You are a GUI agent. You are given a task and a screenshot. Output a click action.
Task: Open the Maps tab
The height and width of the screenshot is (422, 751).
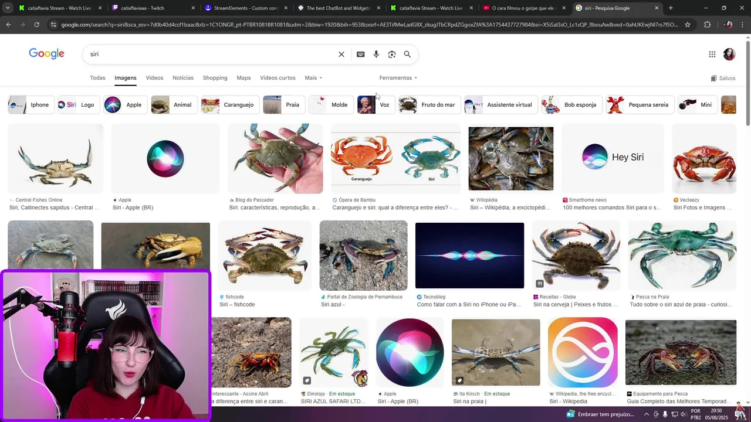click(x=243, y=78)
